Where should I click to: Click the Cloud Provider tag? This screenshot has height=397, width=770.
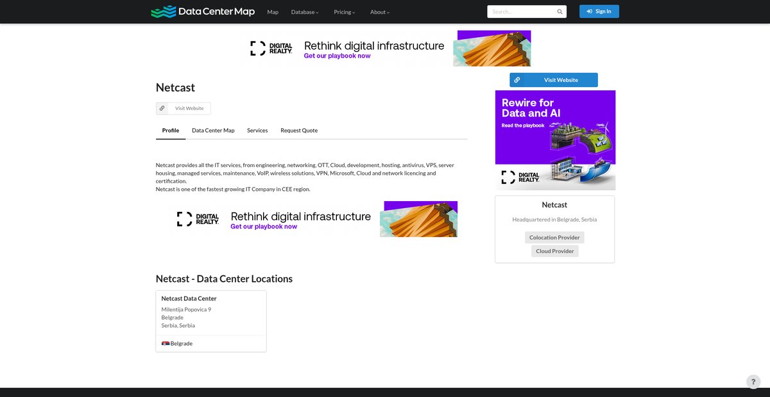(x=555, y=251)
